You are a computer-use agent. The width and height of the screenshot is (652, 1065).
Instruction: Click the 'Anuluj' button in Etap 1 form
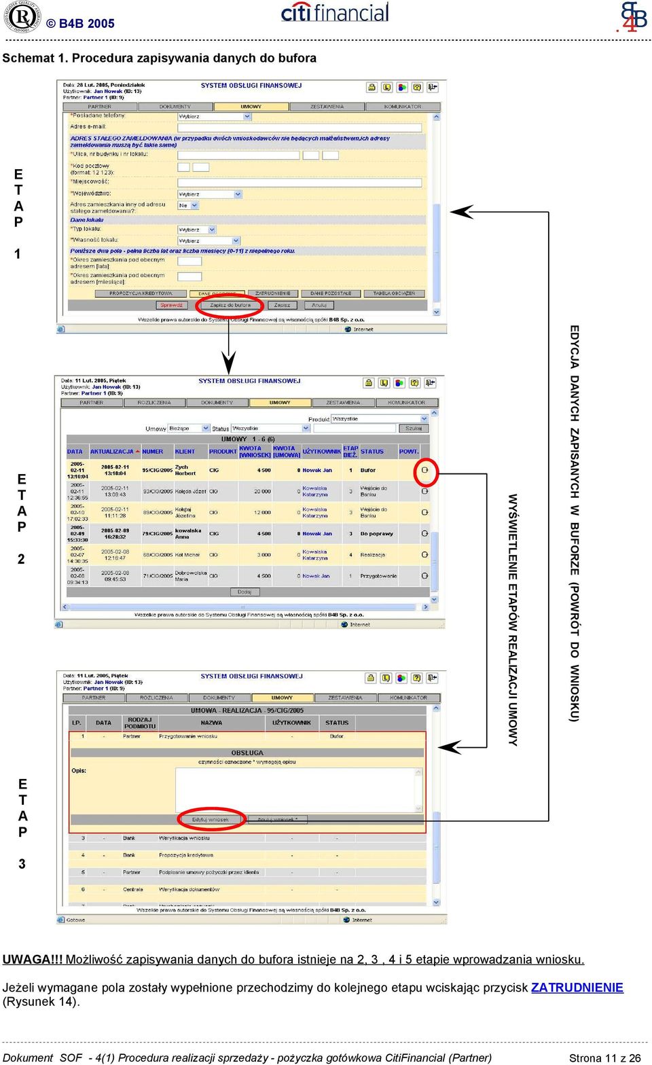319,306
